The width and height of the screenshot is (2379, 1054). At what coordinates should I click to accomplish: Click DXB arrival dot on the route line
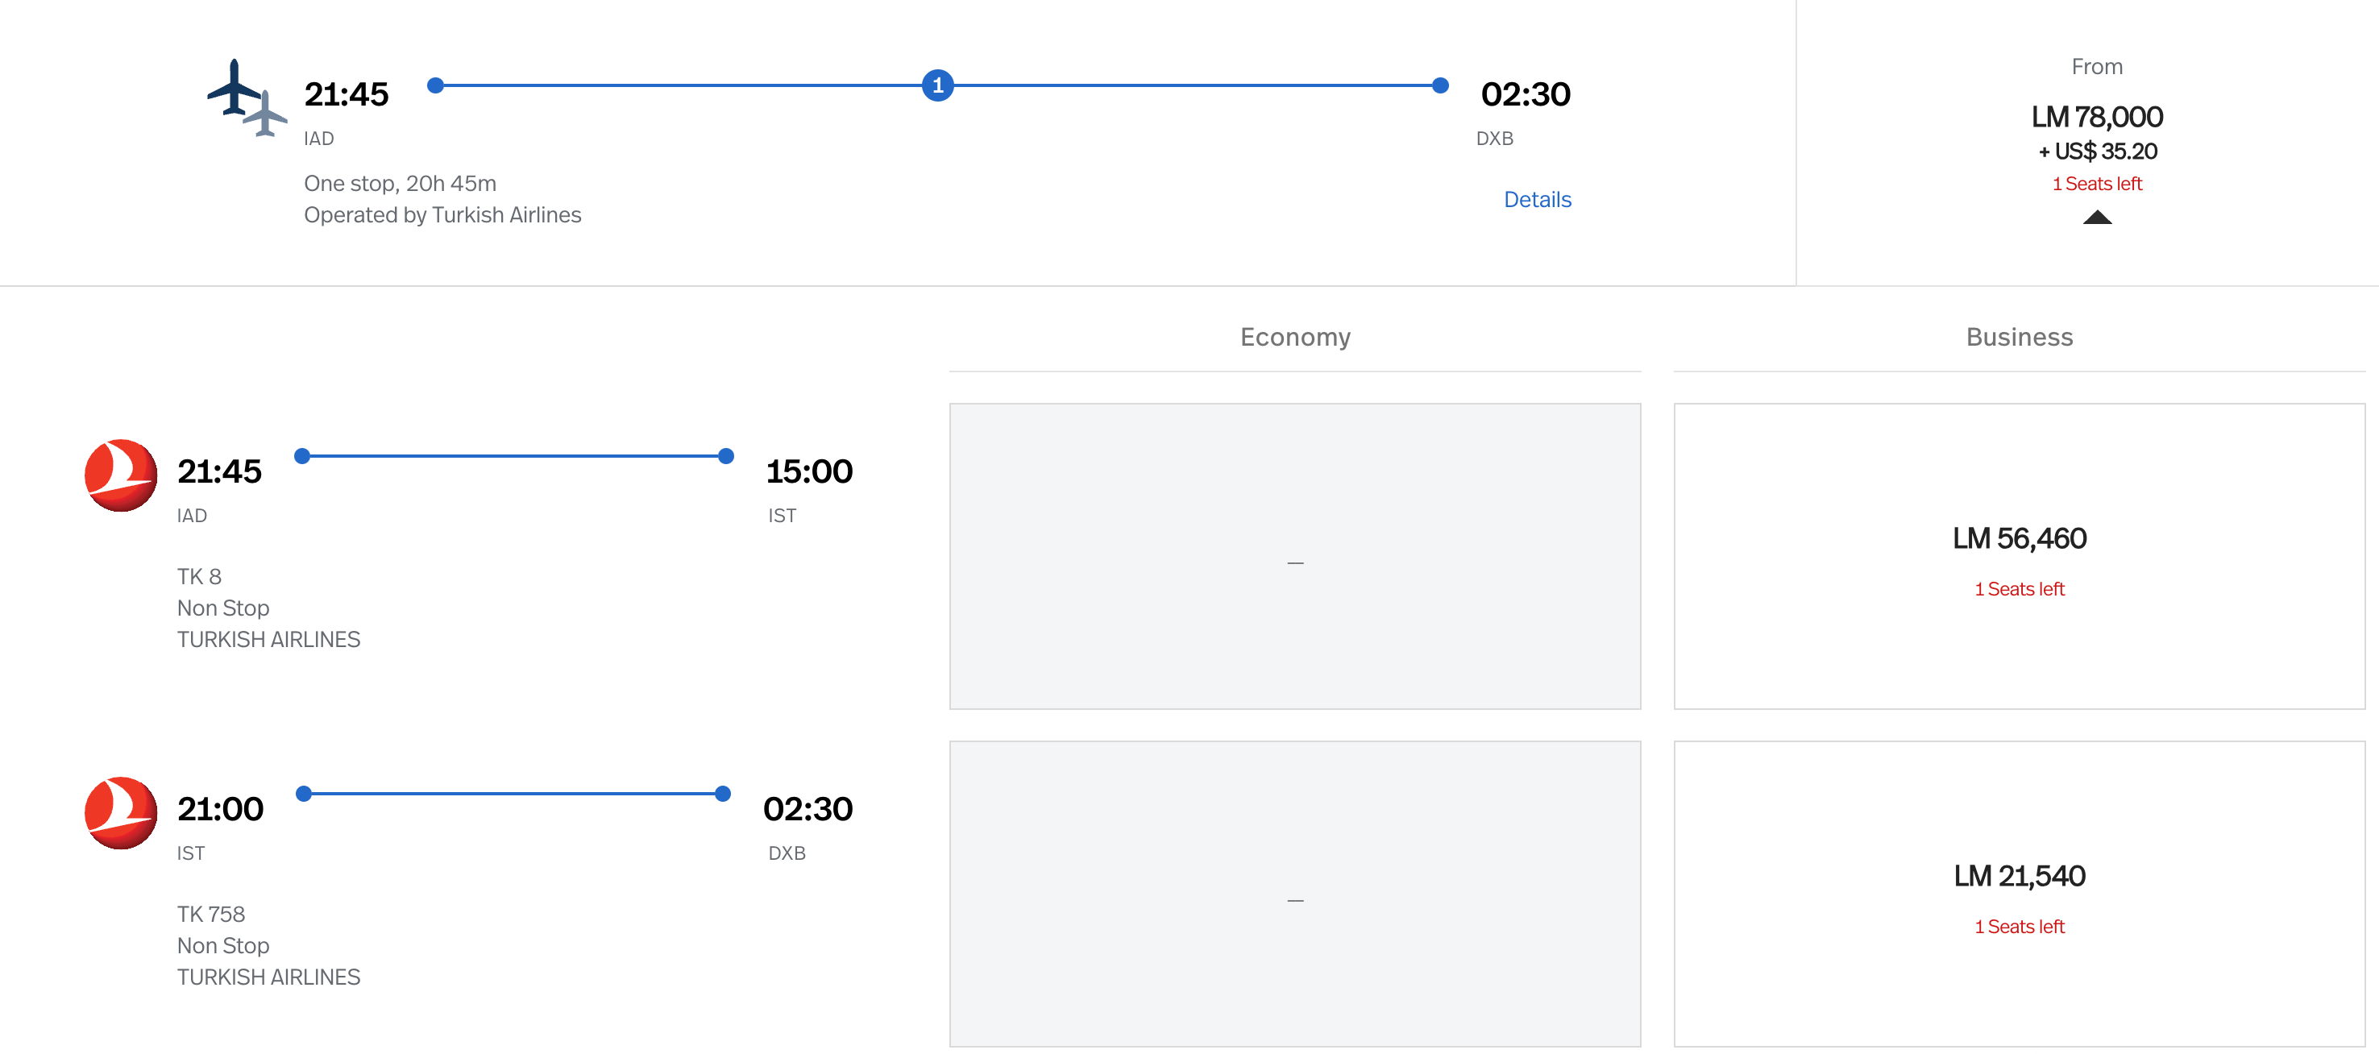pos(1440,86)
